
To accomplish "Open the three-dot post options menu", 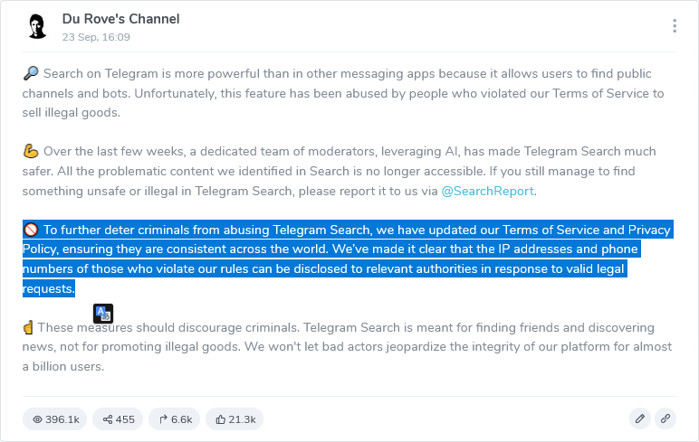I will click(x=675, y=26).
